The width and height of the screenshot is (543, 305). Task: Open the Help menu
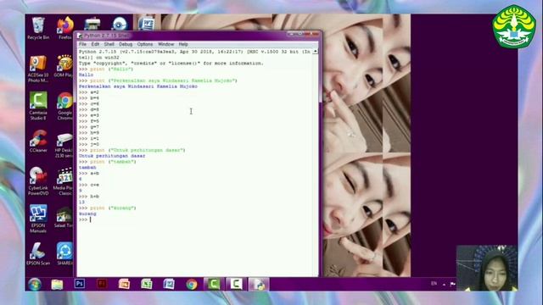click(183, 44)
